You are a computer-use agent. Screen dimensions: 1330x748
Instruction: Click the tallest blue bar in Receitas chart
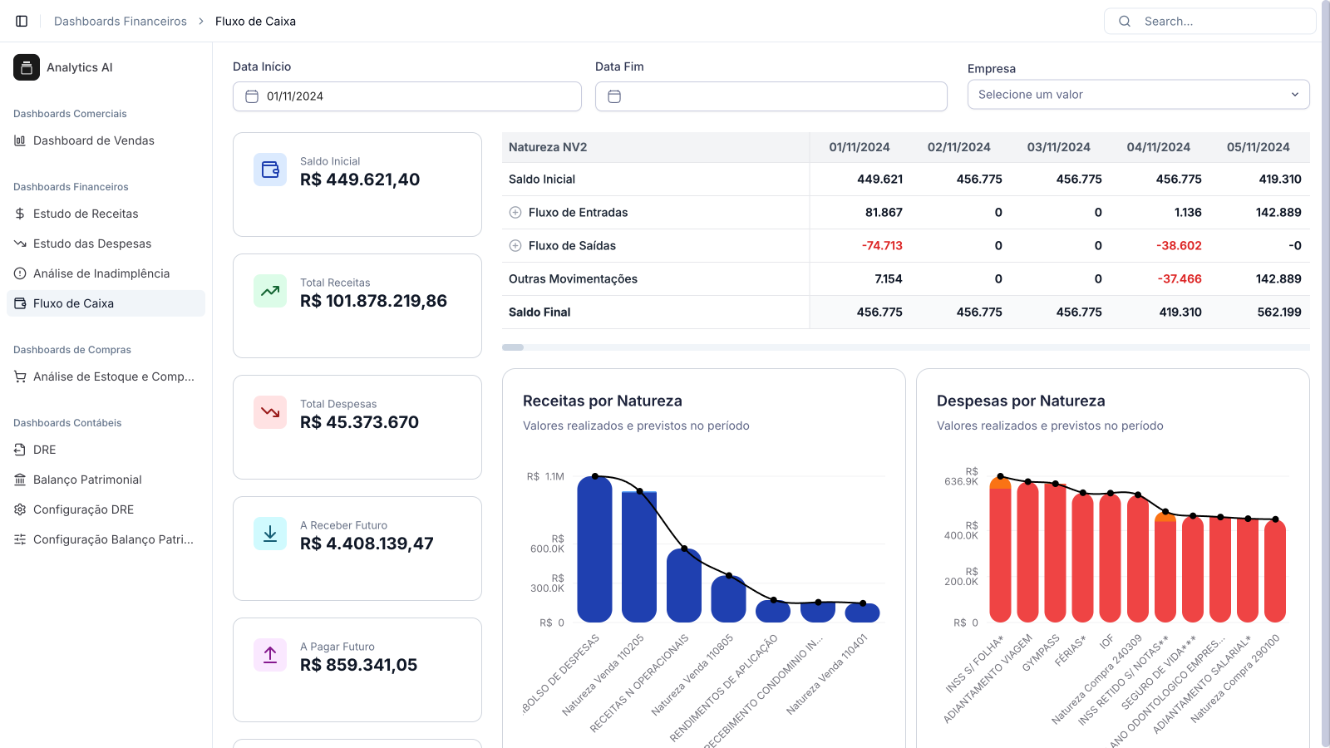(594, 550)
